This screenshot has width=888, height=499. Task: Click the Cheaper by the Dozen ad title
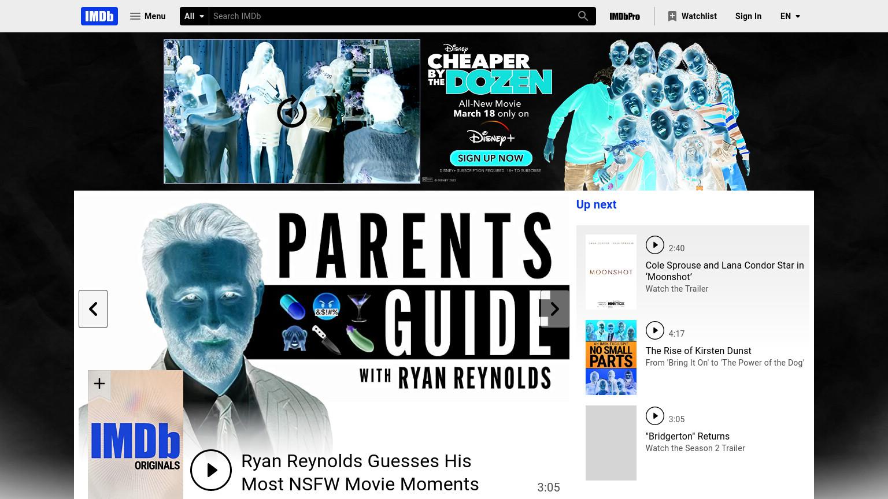(490, 73)
